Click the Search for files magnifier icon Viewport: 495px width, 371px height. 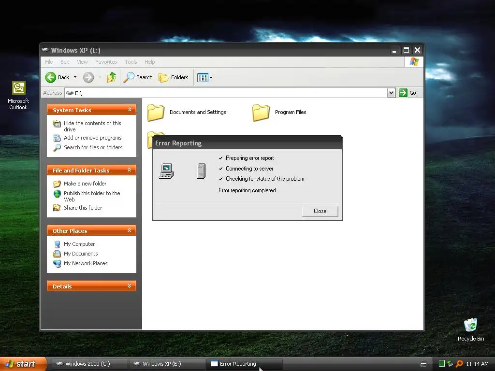pyautogui.click(x=57, y=147)
